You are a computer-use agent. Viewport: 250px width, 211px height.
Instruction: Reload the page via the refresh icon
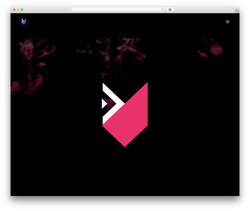point(162,9)
